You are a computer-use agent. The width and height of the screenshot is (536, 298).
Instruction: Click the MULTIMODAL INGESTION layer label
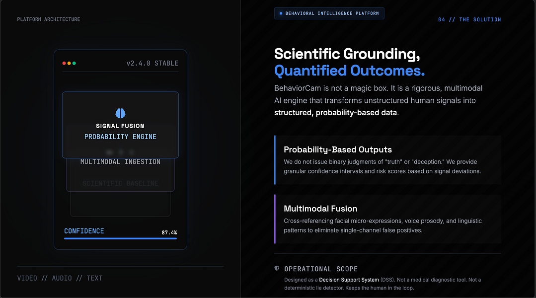pyautogui.click(x=120, y=161)
